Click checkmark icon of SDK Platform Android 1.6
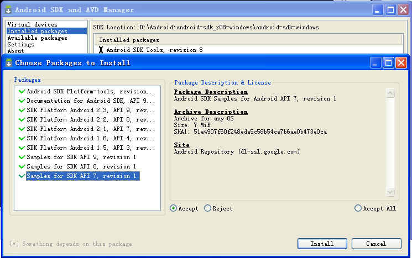 point(22,138)
